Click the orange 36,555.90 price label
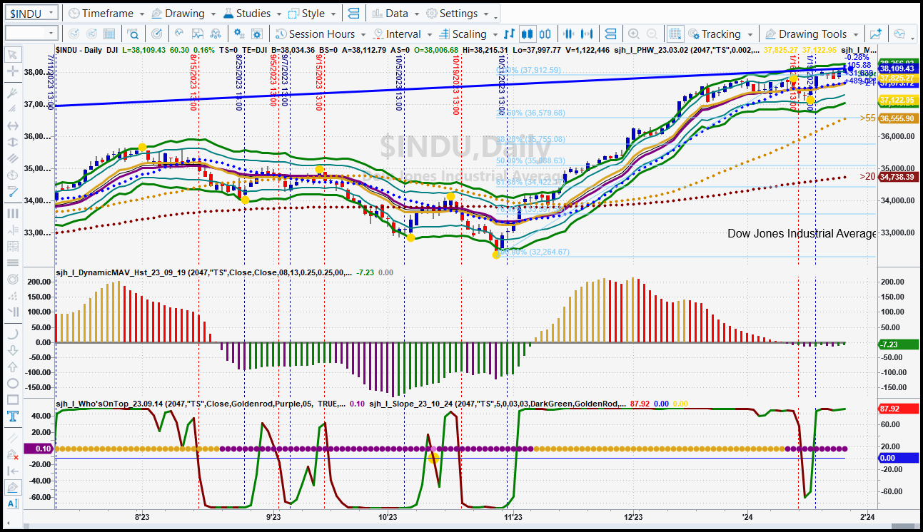The width and height of the screenshot is (923, 532). [x=897, y=118]
